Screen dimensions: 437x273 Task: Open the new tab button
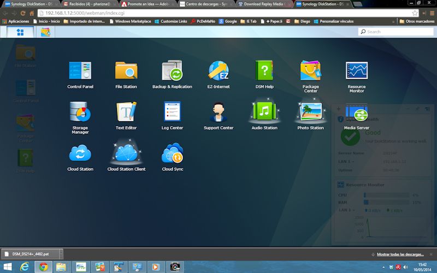tap(357, 4)
